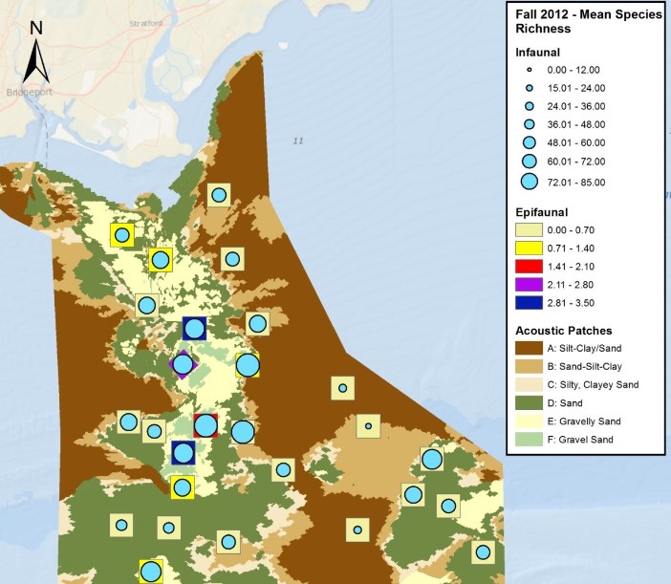The width and height of the screenshot is (671, 584).
Task: Select the 0.00 - 12.00 infaunal circle symbol
Action: point(530,70)
